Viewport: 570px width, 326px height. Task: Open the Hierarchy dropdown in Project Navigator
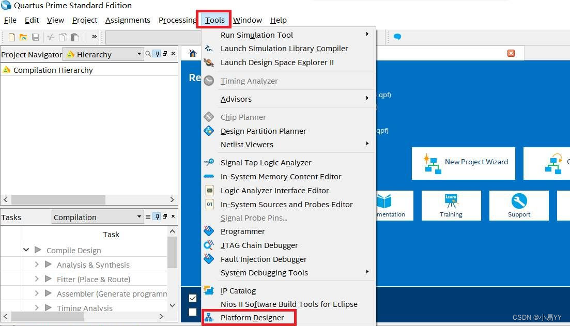[x=103, y=54]
